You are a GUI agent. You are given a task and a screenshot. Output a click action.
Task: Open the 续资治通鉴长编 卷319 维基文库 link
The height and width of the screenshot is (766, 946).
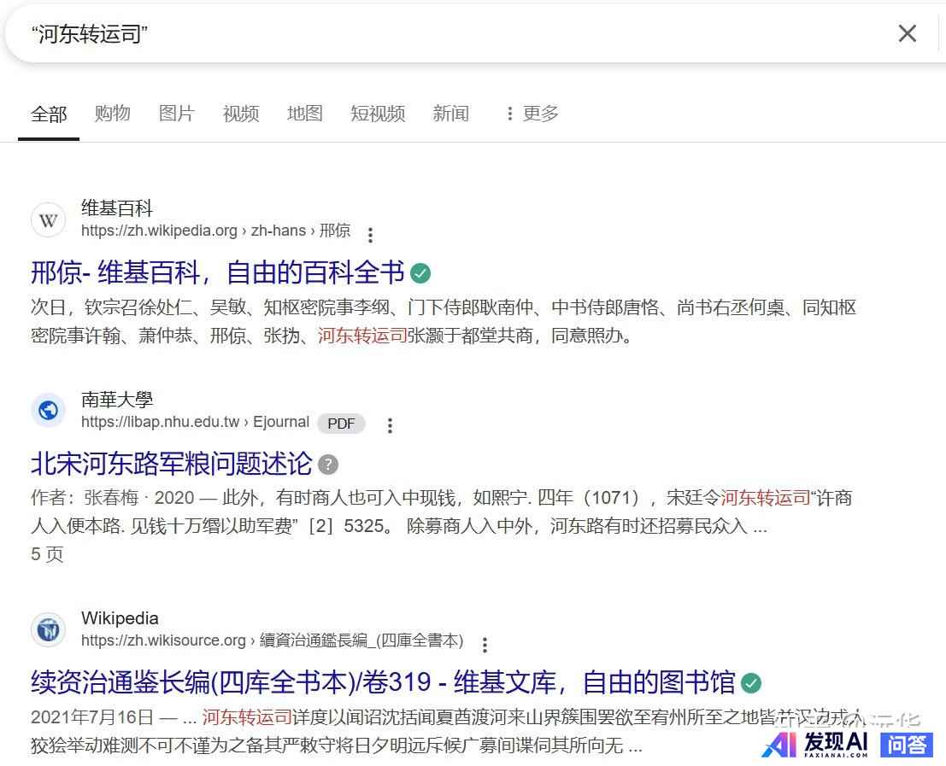(x=383, y=682)
